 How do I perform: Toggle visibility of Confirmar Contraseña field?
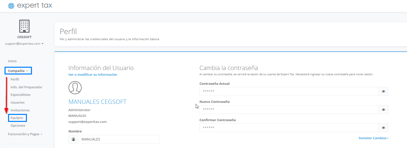click(383, 128)
